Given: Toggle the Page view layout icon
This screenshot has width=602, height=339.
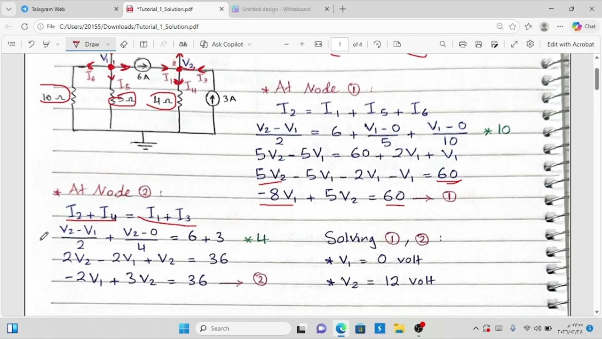Looking at the screenshot, I should tap(397, 44).
